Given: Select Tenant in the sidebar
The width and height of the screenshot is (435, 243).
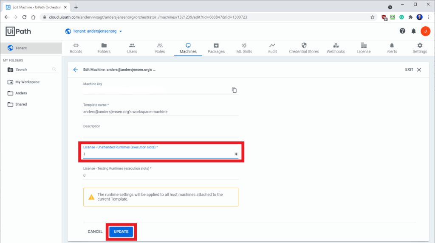Looking at the screenshot, I should point(31,48).
